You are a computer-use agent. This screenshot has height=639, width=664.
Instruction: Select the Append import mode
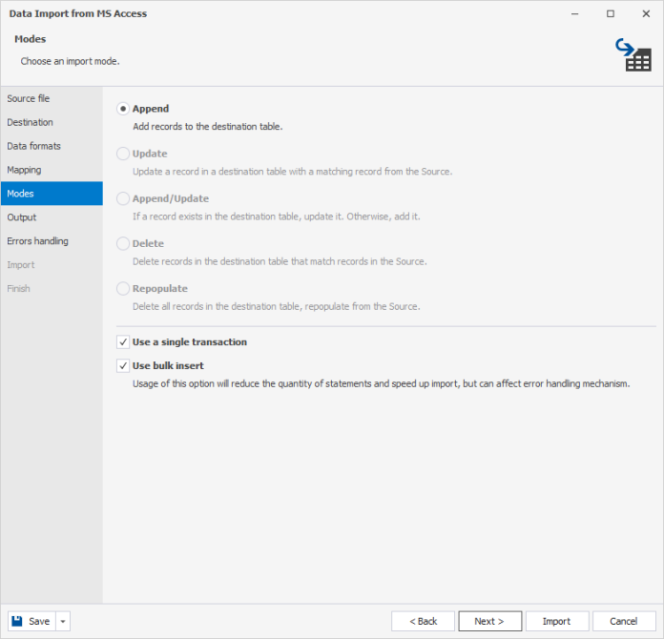(123, 109)
